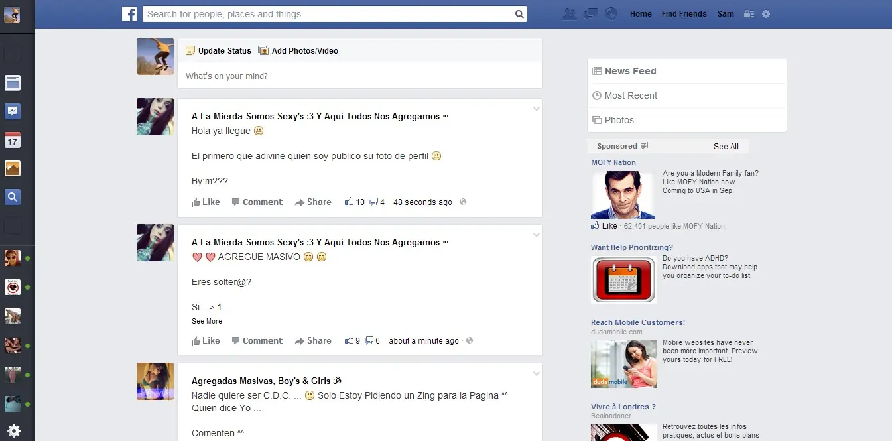The image size is (892, 441).
Task: Comment on the Hola ya llegue post
Action: [257, 202]
